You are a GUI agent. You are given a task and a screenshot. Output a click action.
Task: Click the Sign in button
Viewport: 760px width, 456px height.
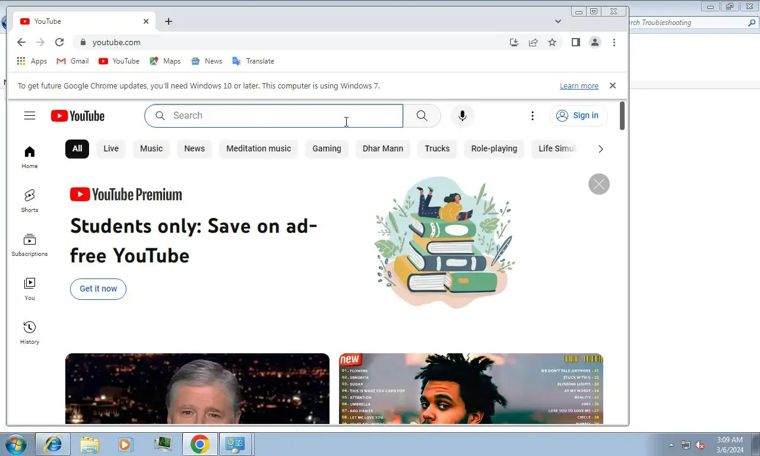click(578, 116)
